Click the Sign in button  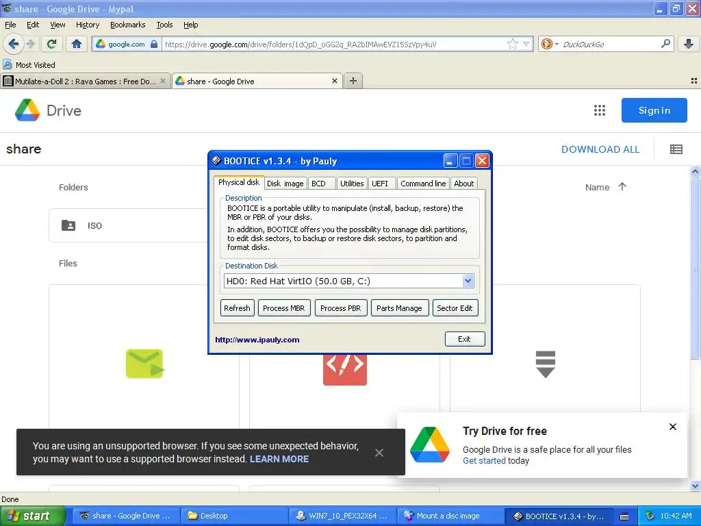tap(654, 110)
